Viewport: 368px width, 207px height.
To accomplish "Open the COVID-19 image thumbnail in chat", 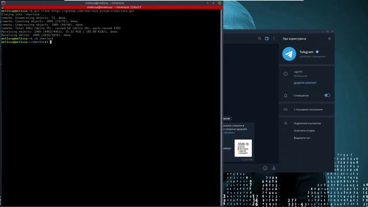I will tap(243, 148).
